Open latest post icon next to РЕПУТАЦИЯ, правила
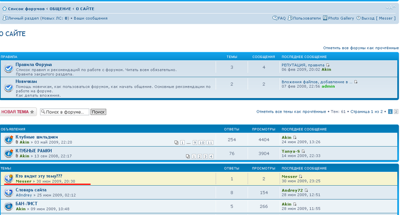 [x=328, y=65]
